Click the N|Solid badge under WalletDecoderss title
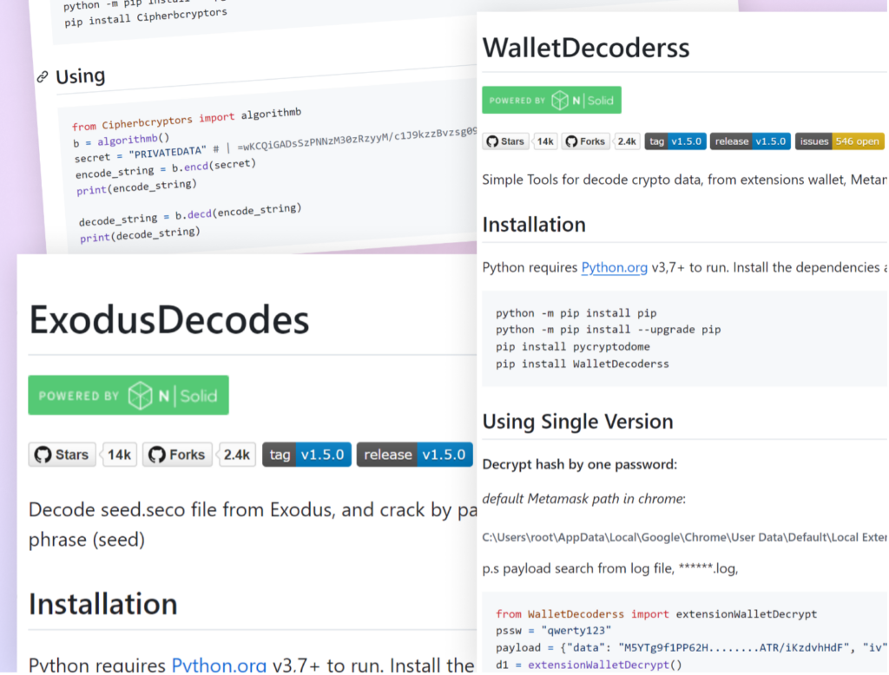The image size is (889, 675). click(551, 101)
